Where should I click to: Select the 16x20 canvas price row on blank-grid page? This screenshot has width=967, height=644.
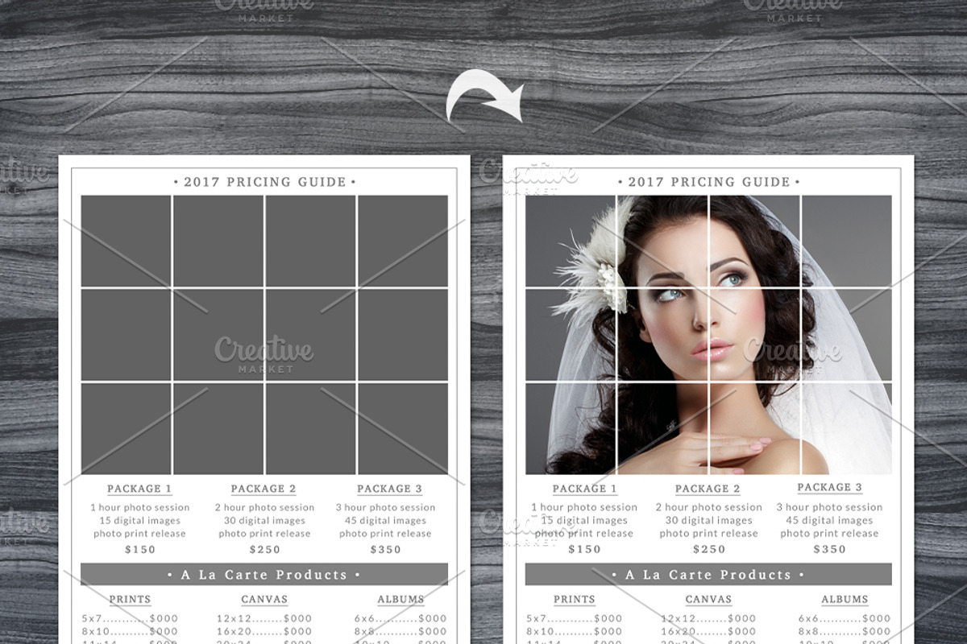click(264, 632)
